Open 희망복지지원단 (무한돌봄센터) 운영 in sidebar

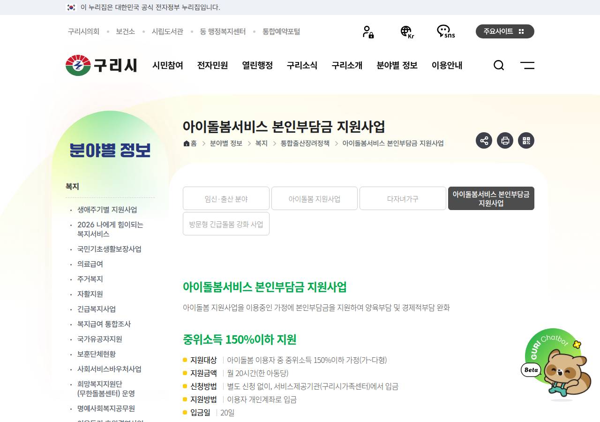[x=106, y=389]
